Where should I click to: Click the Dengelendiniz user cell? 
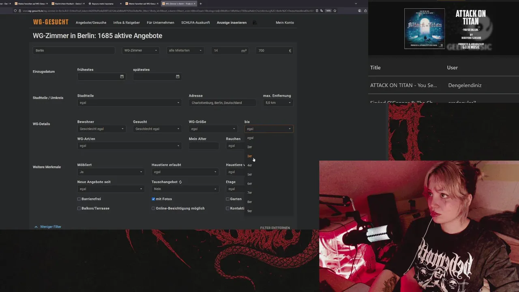tap(465, 85)
